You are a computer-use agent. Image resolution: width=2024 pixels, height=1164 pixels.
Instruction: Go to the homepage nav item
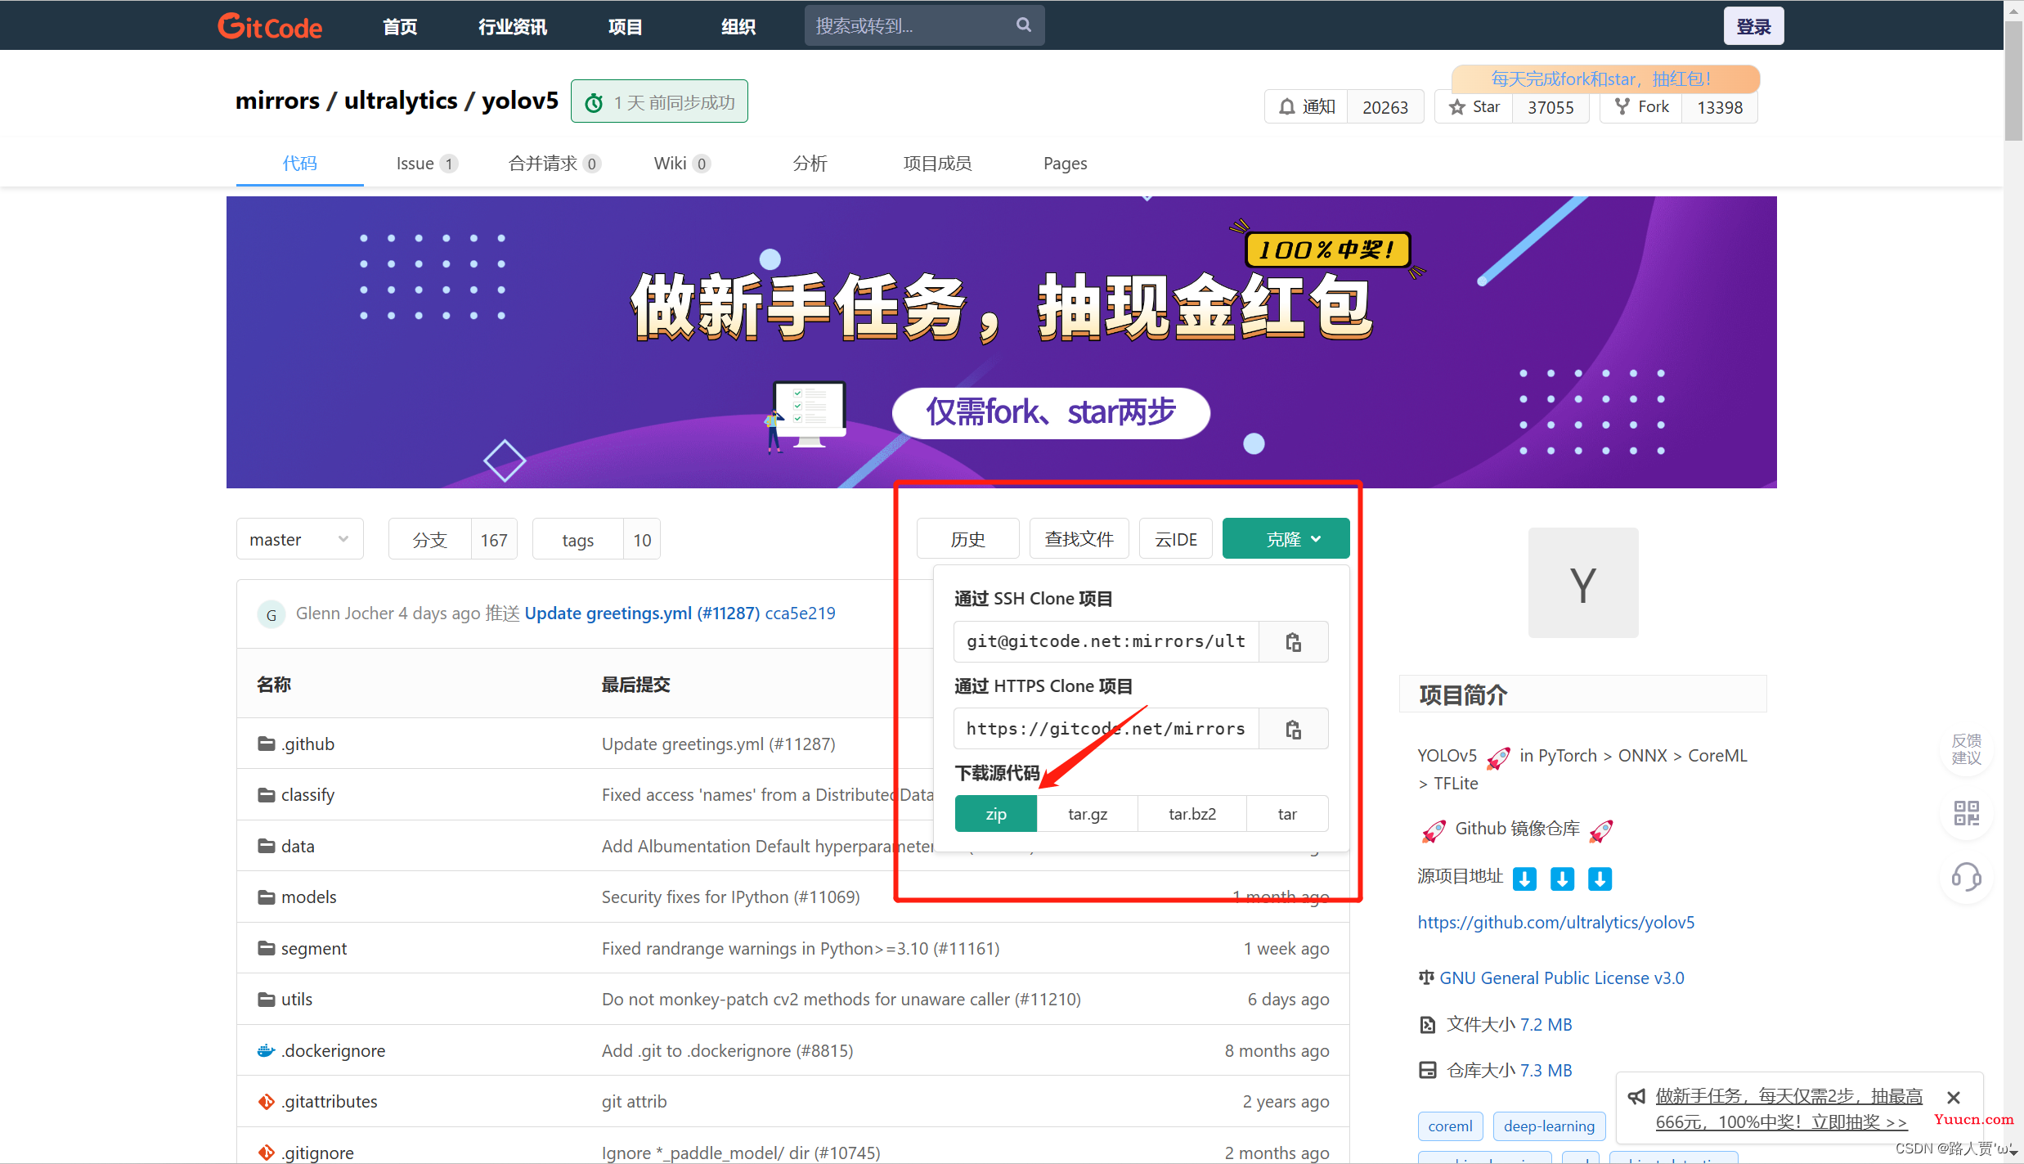(400, 27)
